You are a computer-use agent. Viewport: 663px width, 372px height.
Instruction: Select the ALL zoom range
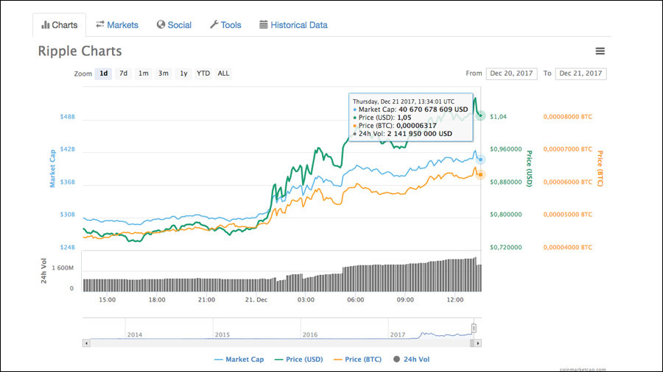click(223, 74)
